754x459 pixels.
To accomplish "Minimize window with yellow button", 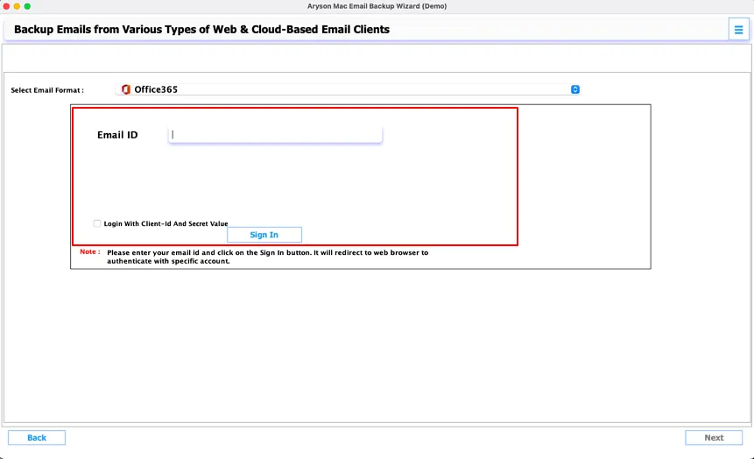I will (x=17, y=6).
